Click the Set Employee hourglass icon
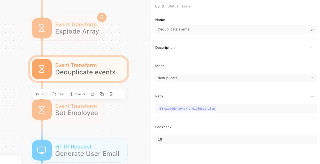Viewport: 320px width, 164px height. pos(42,109)
